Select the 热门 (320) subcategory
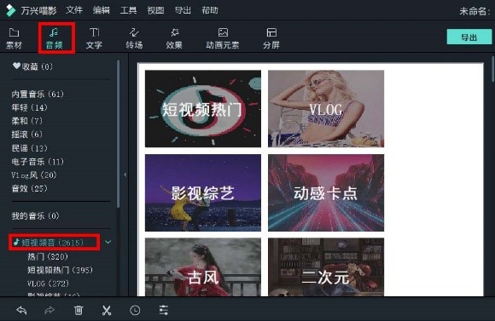This screenshot has height=321, width=495. [48, 256]
